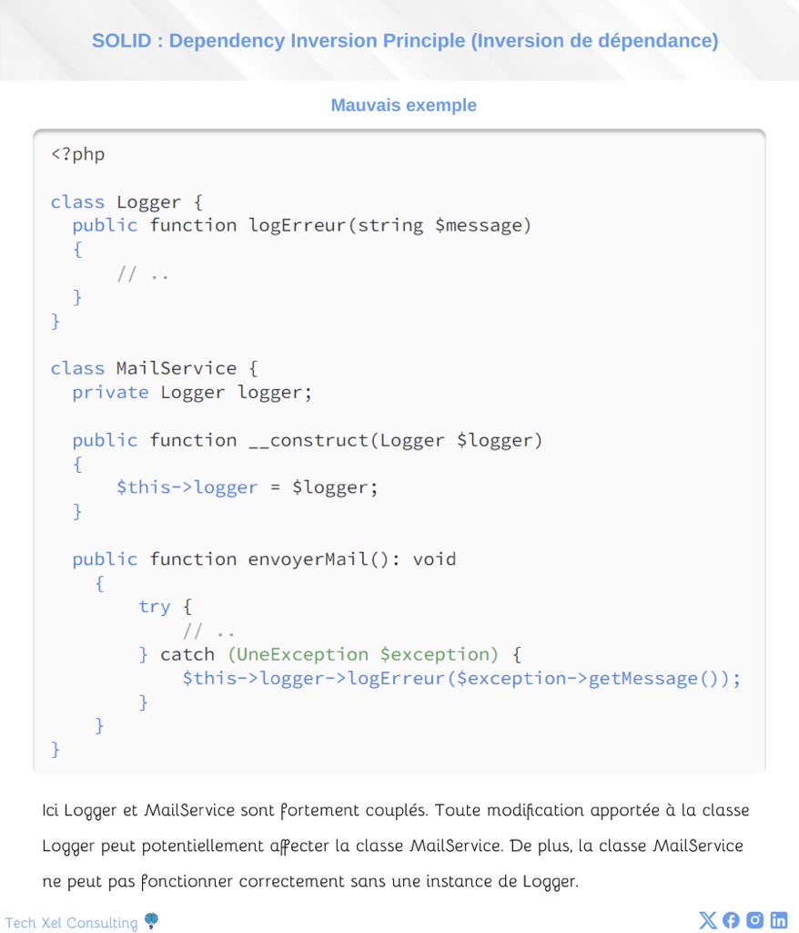Click the SOLID Dependency Inversion Principle title

click(x=405, y=40)
